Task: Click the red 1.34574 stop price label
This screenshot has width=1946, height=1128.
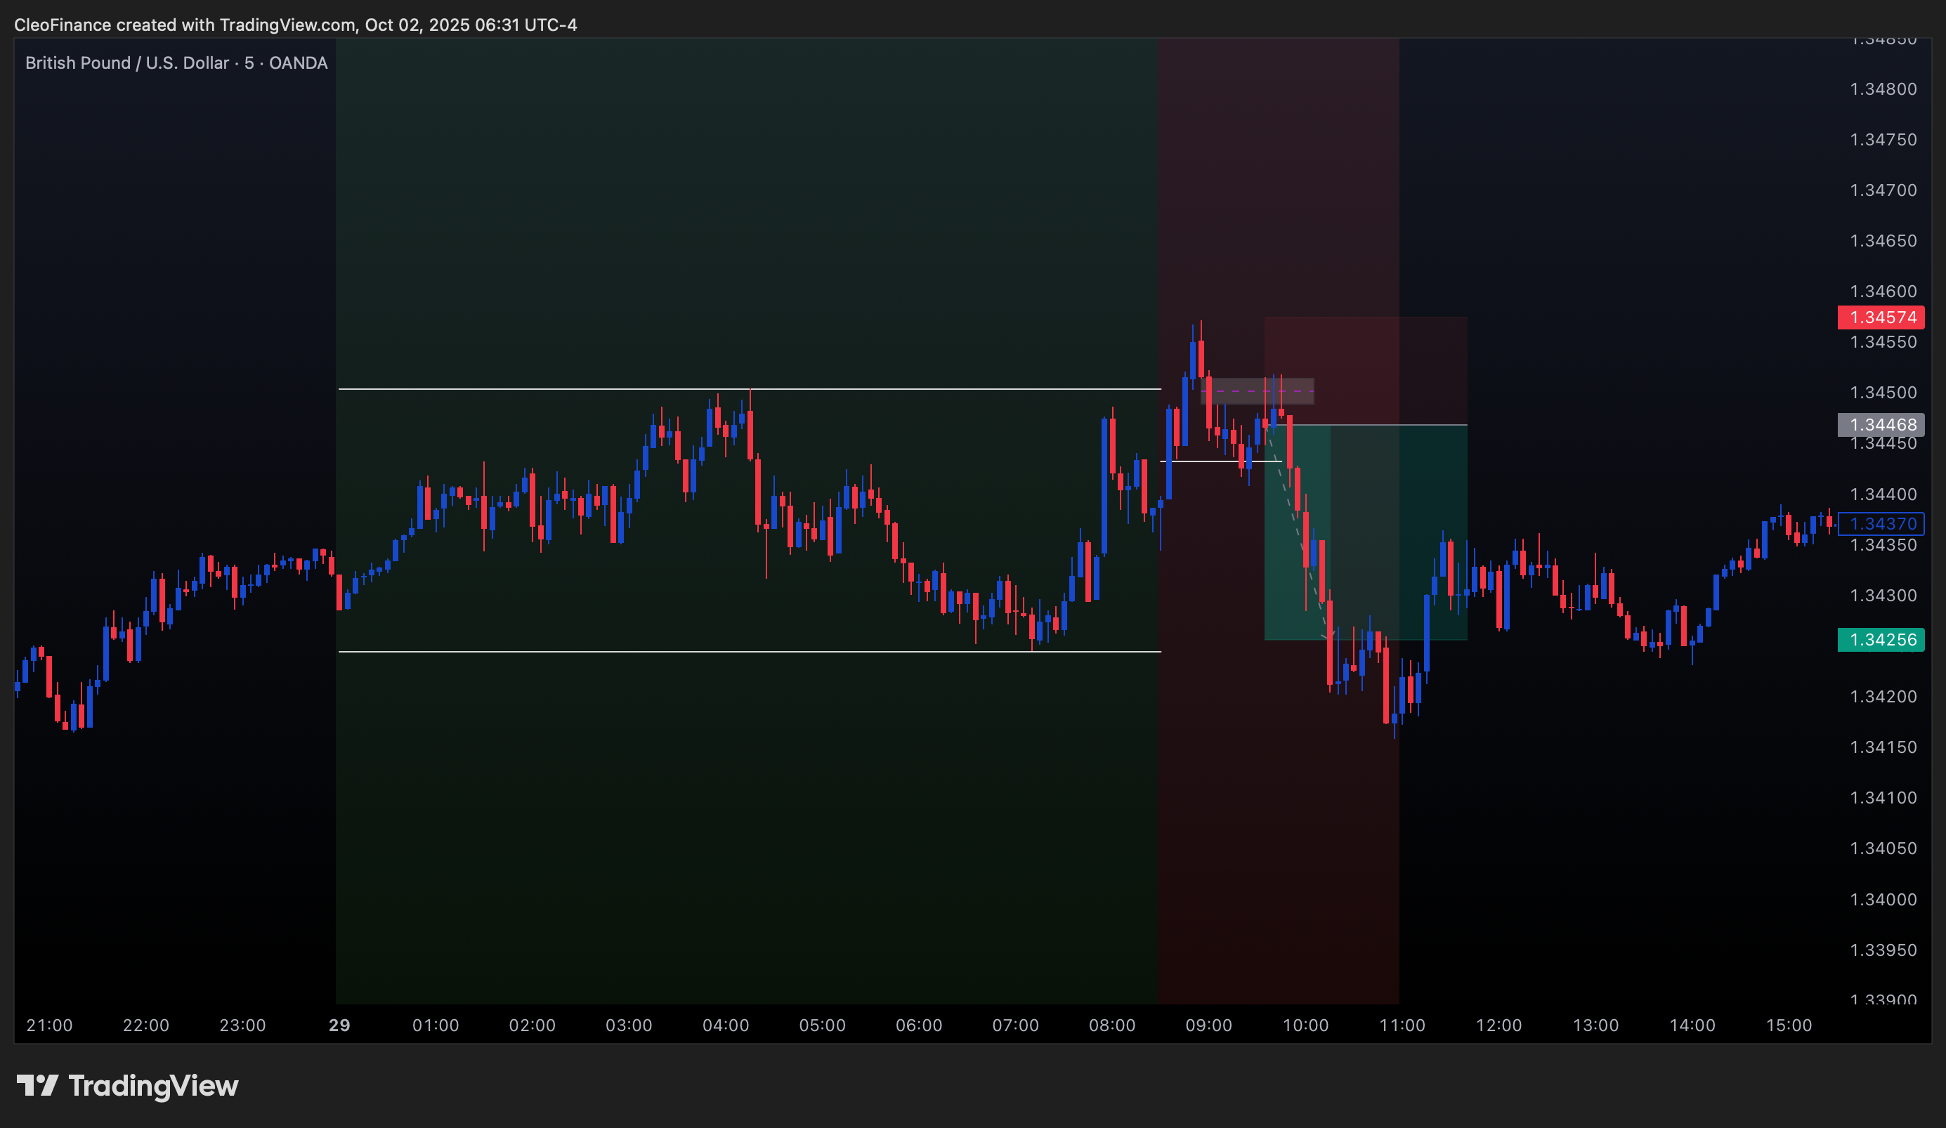Action: pos(1881,317)
